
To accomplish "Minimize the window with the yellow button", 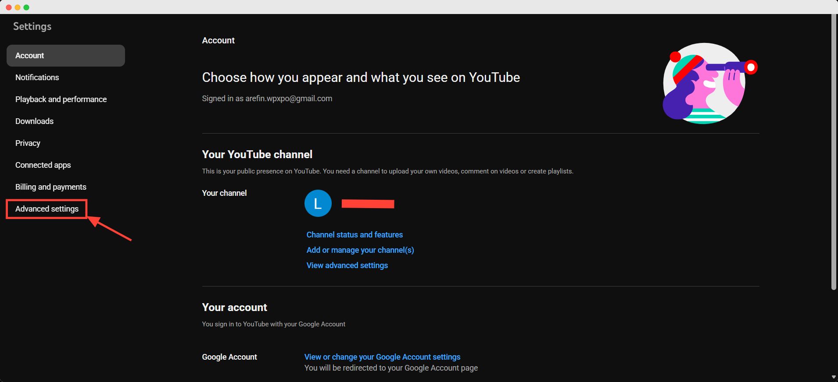I will [x=18, y=7].
